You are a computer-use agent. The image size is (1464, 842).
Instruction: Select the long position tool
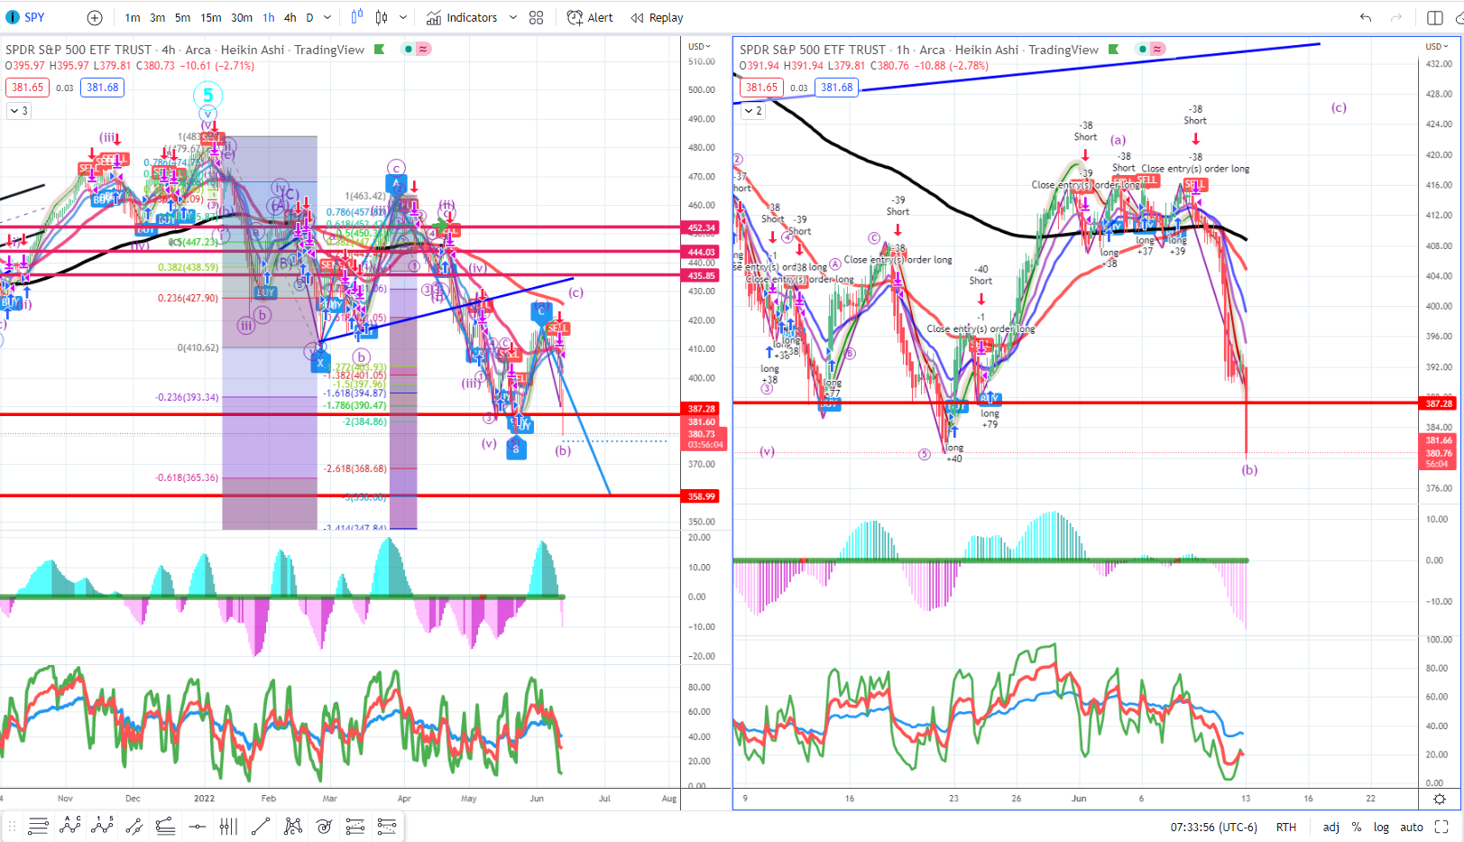coord(355,826)
